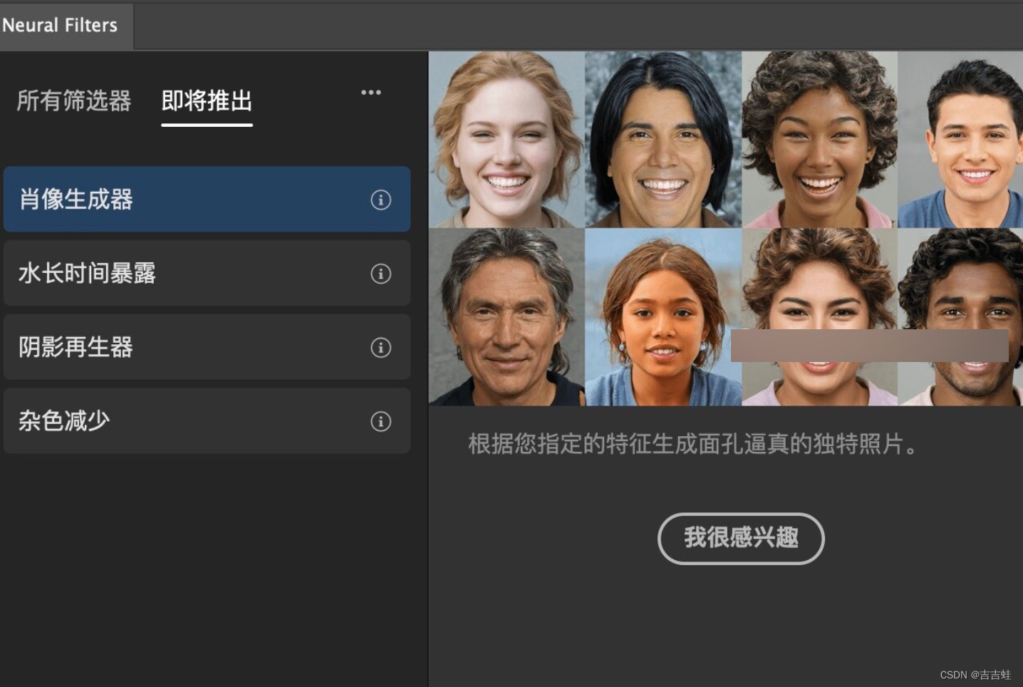This screenshot has width=1023, height=687.
Task: Click the top-row woman in pink collar portrait
Action: 820,140
